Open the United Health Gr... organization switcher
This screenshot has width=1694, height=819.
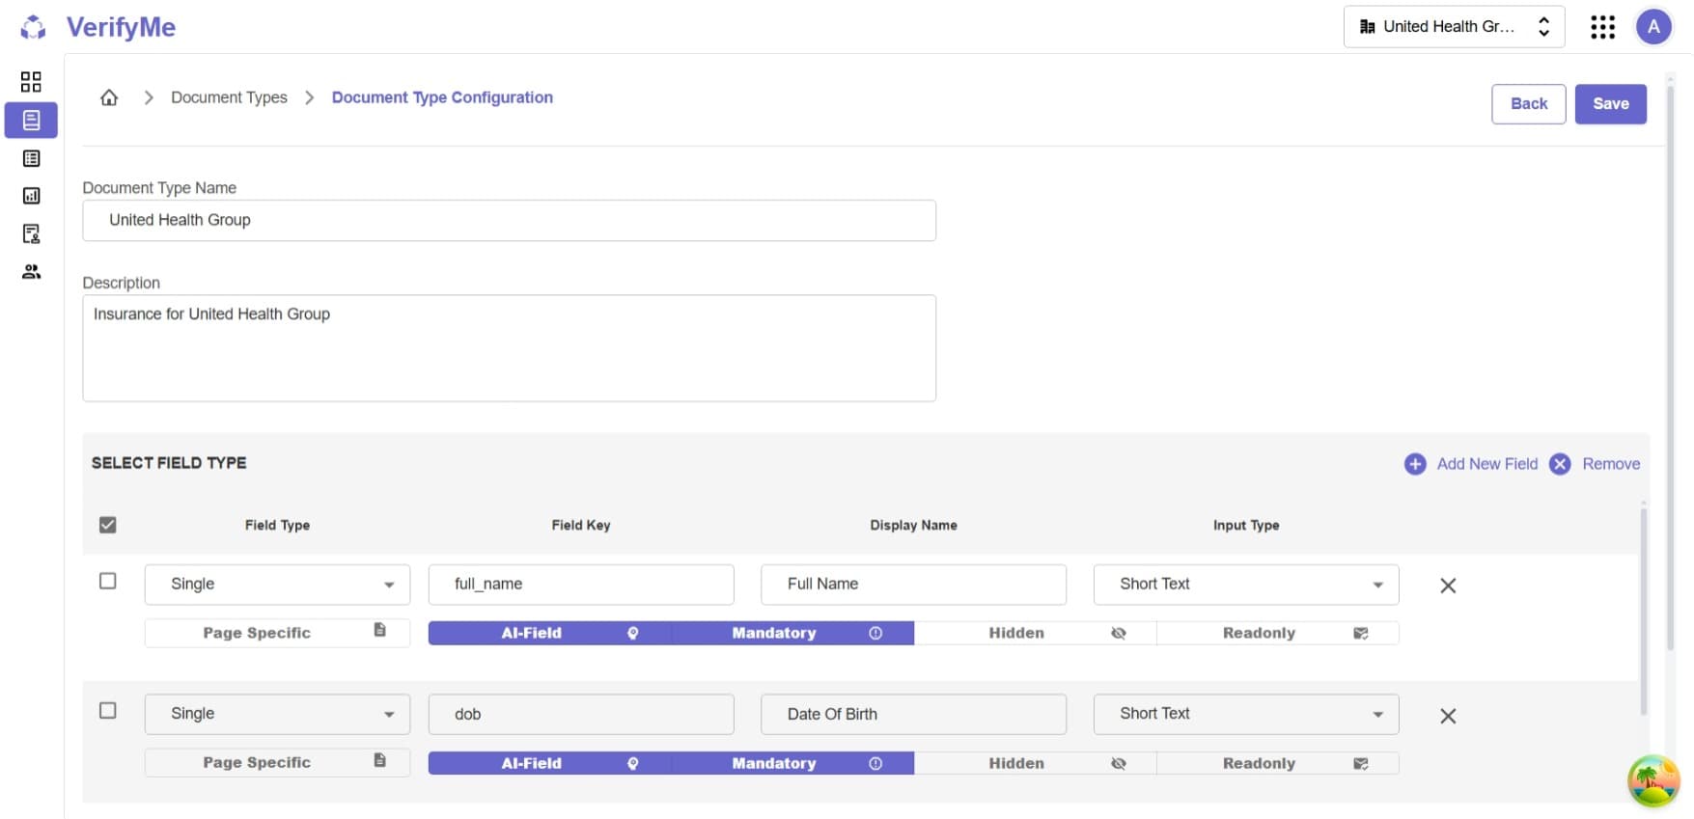click(x=1454, y=27)
